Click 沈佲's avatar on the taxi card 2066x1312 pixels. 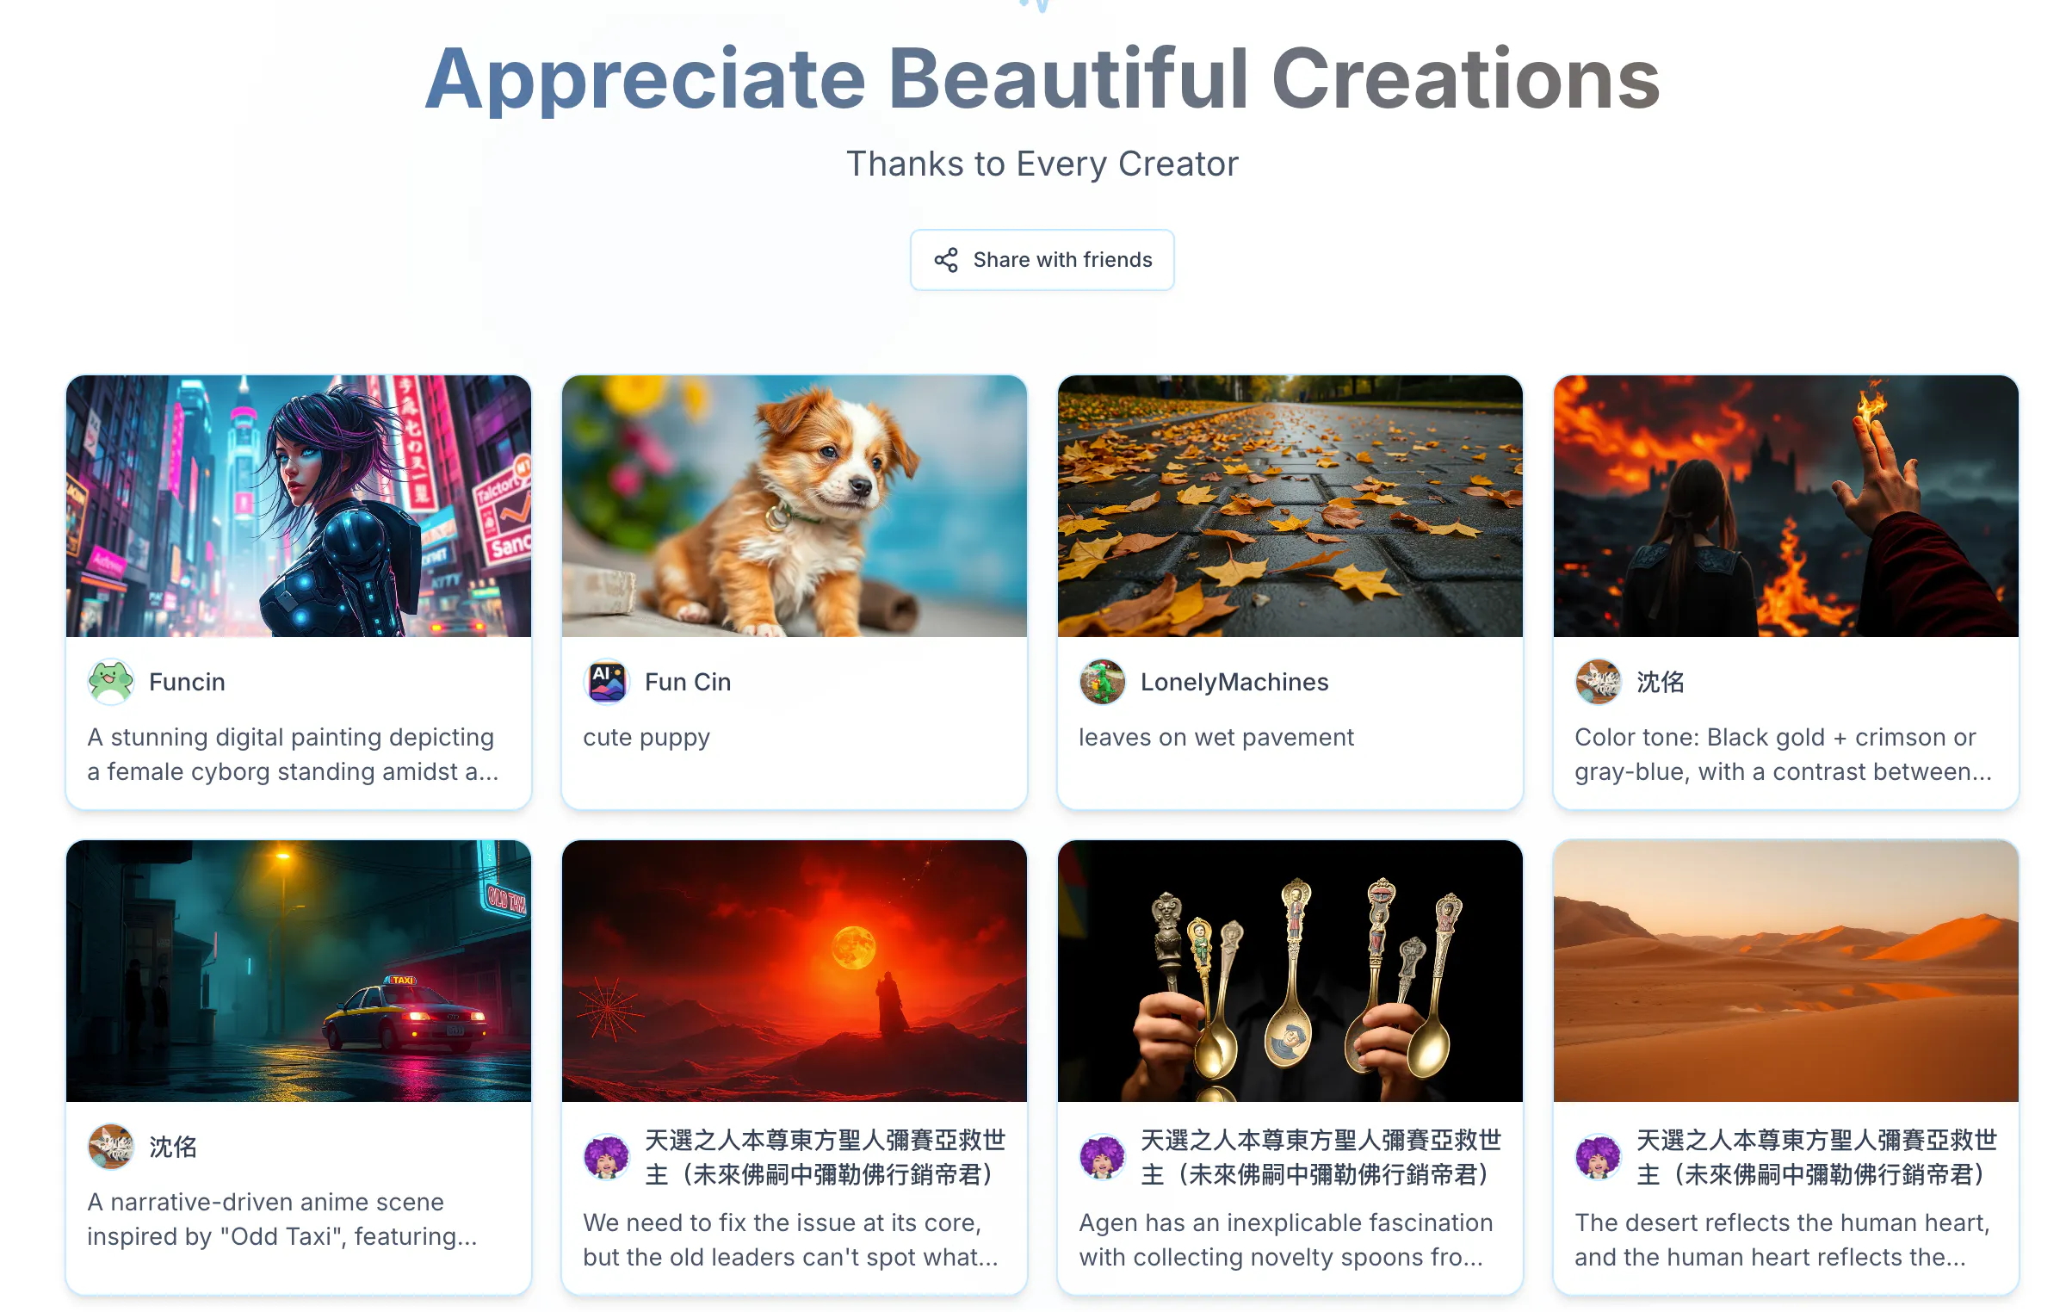point(111,1147)
